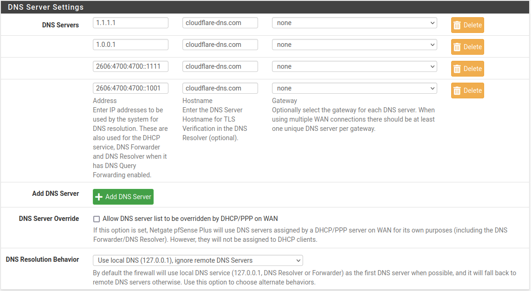This screenshot has width=531, height=291.
Task: Enable DNS server override by DHCP/PPP checkbox
Action: click(x=97, y=219)
